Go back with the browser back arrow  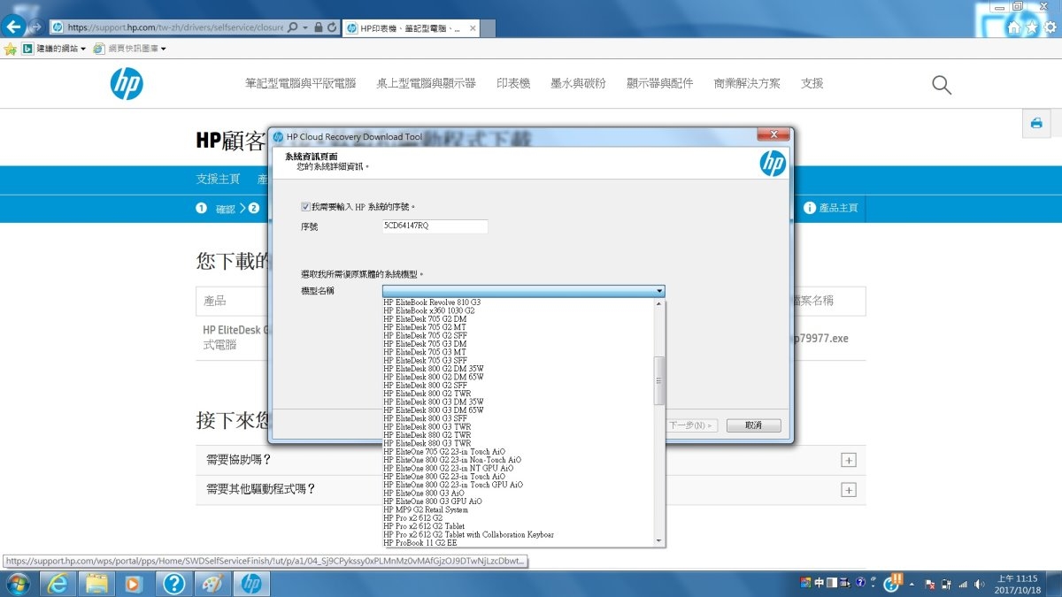(13, 27)
